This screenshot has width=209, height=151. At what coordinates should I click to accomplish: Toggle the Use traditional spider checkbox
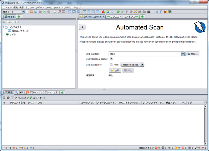(x=111, y=59)
